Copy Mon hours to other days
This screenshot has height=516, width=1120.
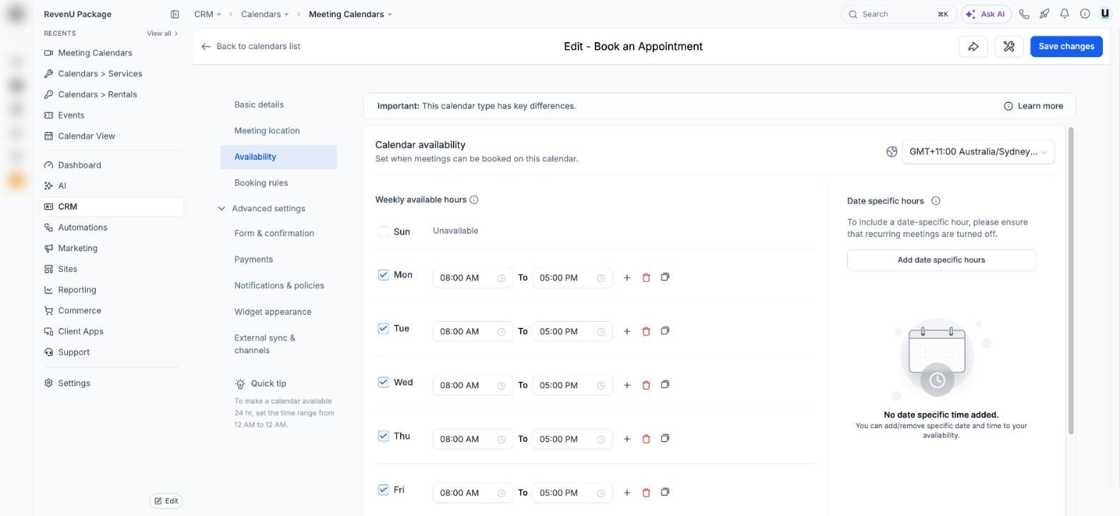665,277
